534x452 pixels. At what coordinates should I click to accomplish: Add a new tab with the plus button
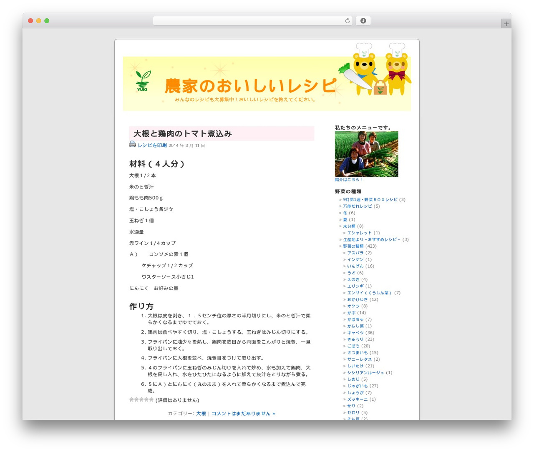[506, 24]
